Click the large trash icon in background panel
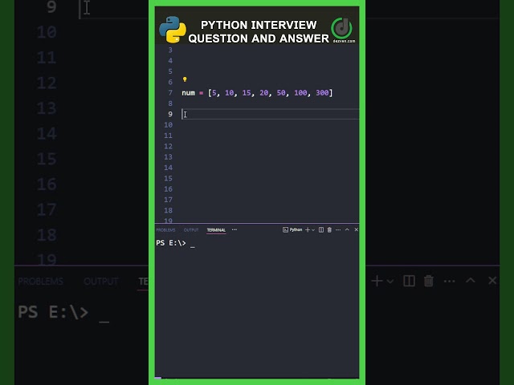The height and width of the screenshot is (385, 514). [x=428, y=281]
